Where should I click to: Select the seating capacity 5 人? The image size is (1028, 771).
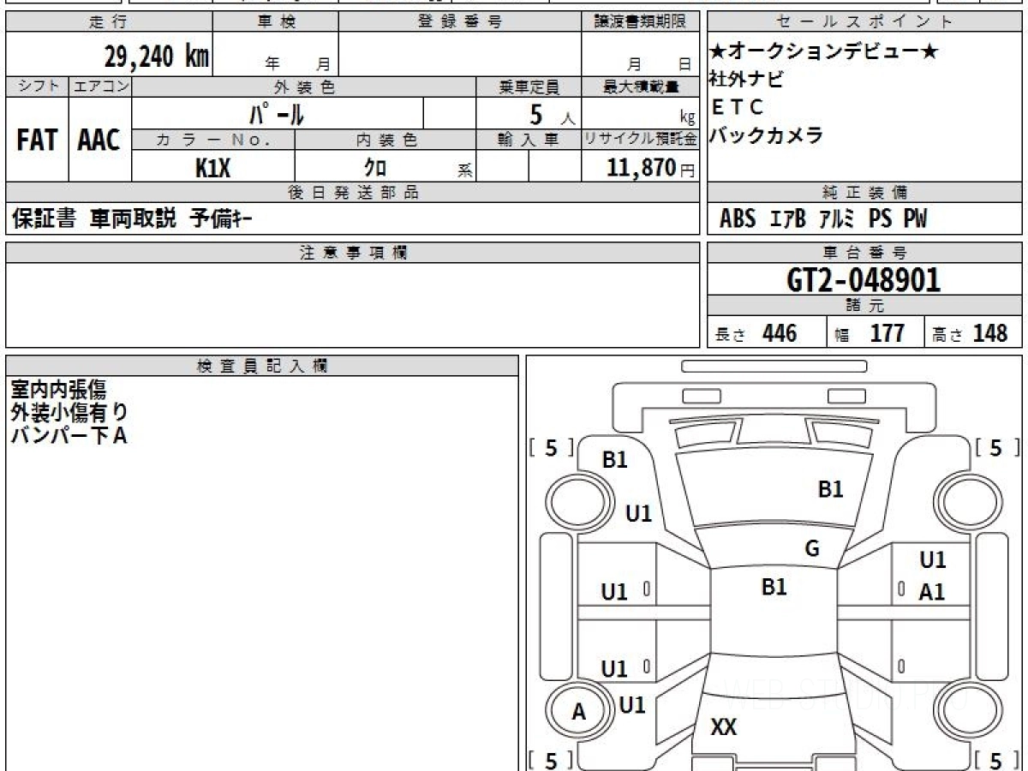[553, 114]
